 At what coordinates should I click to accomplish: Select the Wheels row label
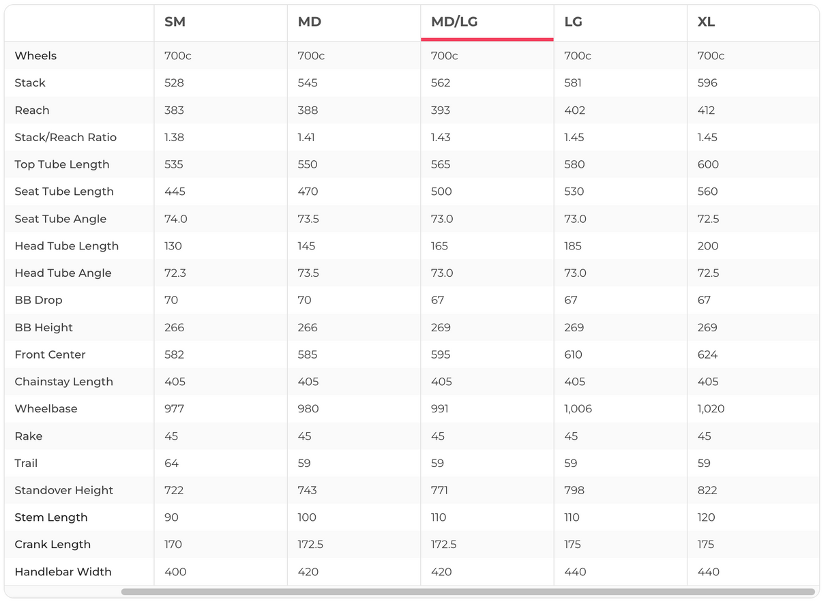[35, 56]
